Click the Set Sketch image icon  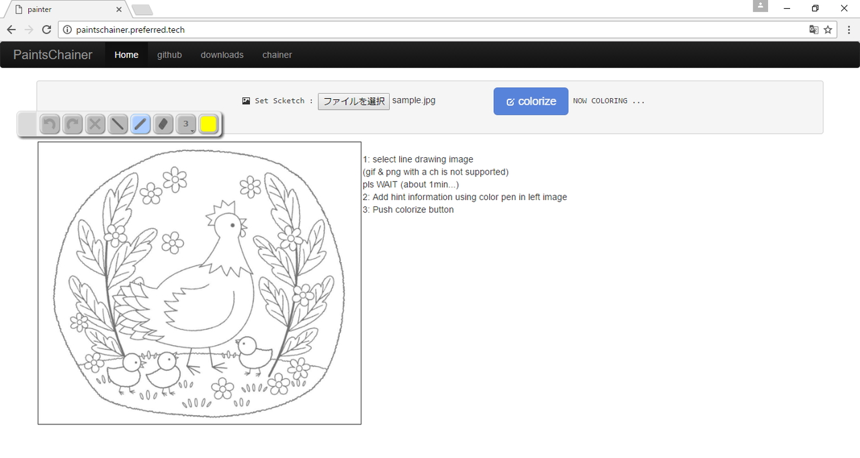coord(246,100)
